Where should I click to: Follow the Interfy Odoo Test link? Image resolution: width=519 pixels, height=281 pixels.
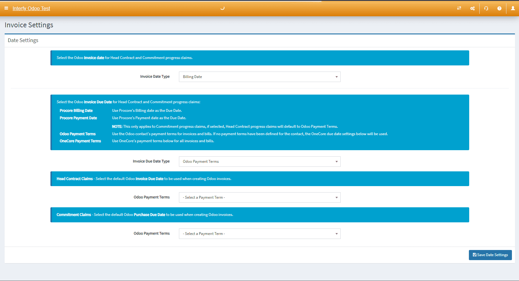click(31, 8)
